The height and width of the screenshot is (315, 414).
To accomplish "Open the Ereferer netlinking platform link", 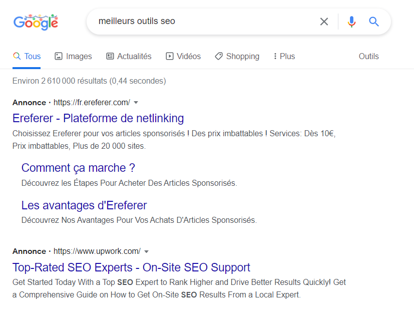I will (98, 118).
